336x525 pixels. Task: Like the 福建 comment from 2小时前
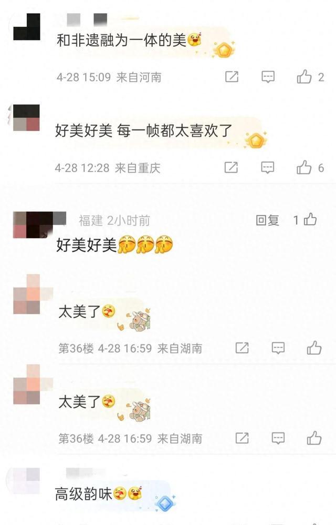310,220
